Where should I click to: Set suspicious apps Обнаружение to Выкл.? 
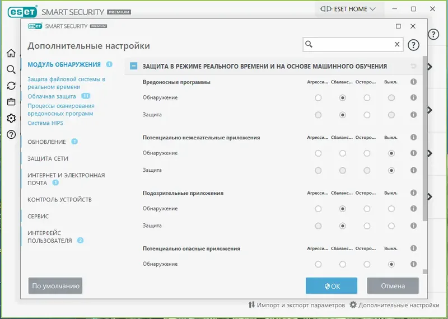click(391, 209)
